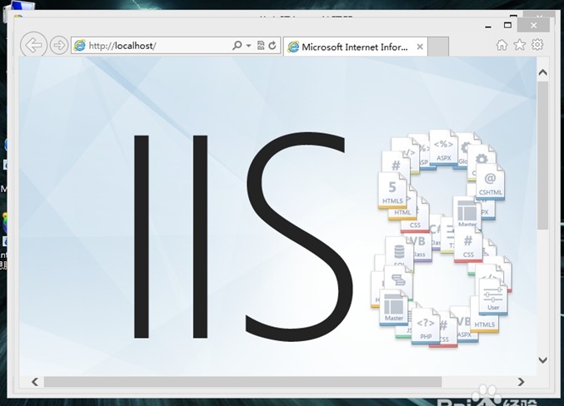Open Favorites with the star icon
The image size is (564, 406).
click(519, 45)
